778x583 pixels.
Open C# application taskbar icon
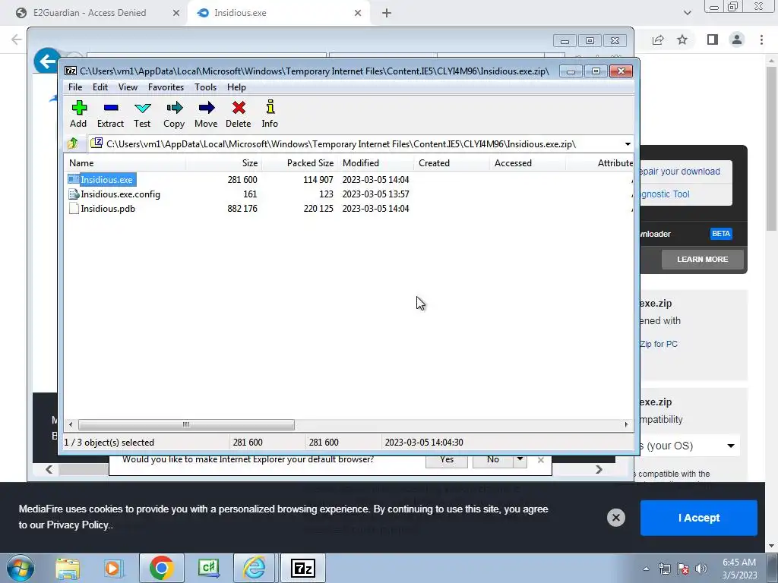click(208, 568)
